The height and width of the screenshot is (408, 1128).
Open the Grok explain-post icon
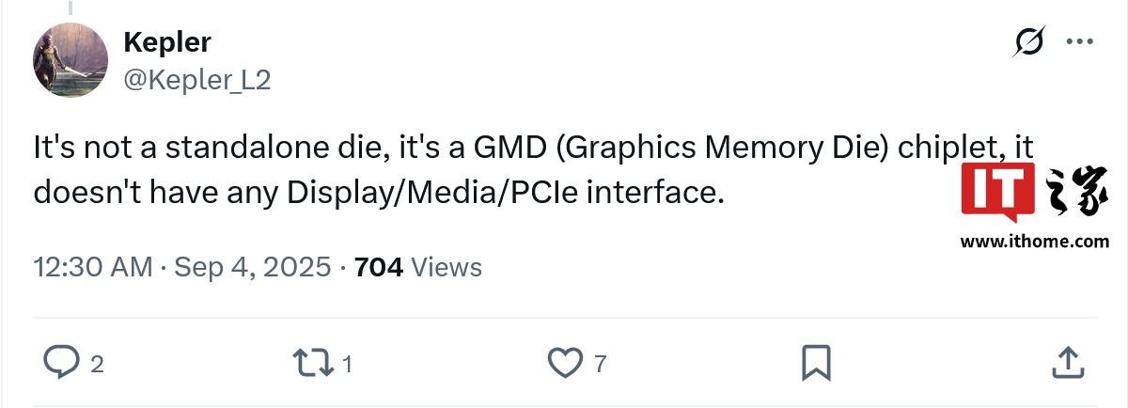point(1030,42)
